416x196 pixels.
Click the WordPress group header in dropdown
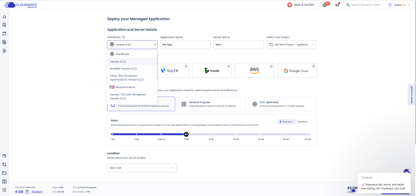click(x=132, y=54)
